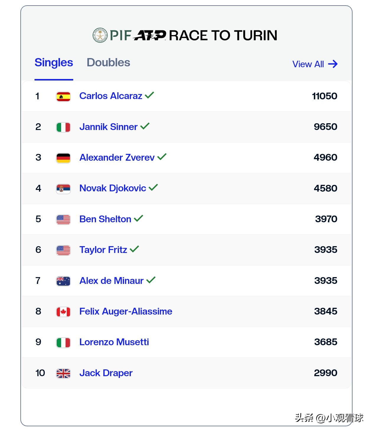
Task: Click Alcaraz's 11050 points value
Action: pyautogui.click(x=324, y=96)
